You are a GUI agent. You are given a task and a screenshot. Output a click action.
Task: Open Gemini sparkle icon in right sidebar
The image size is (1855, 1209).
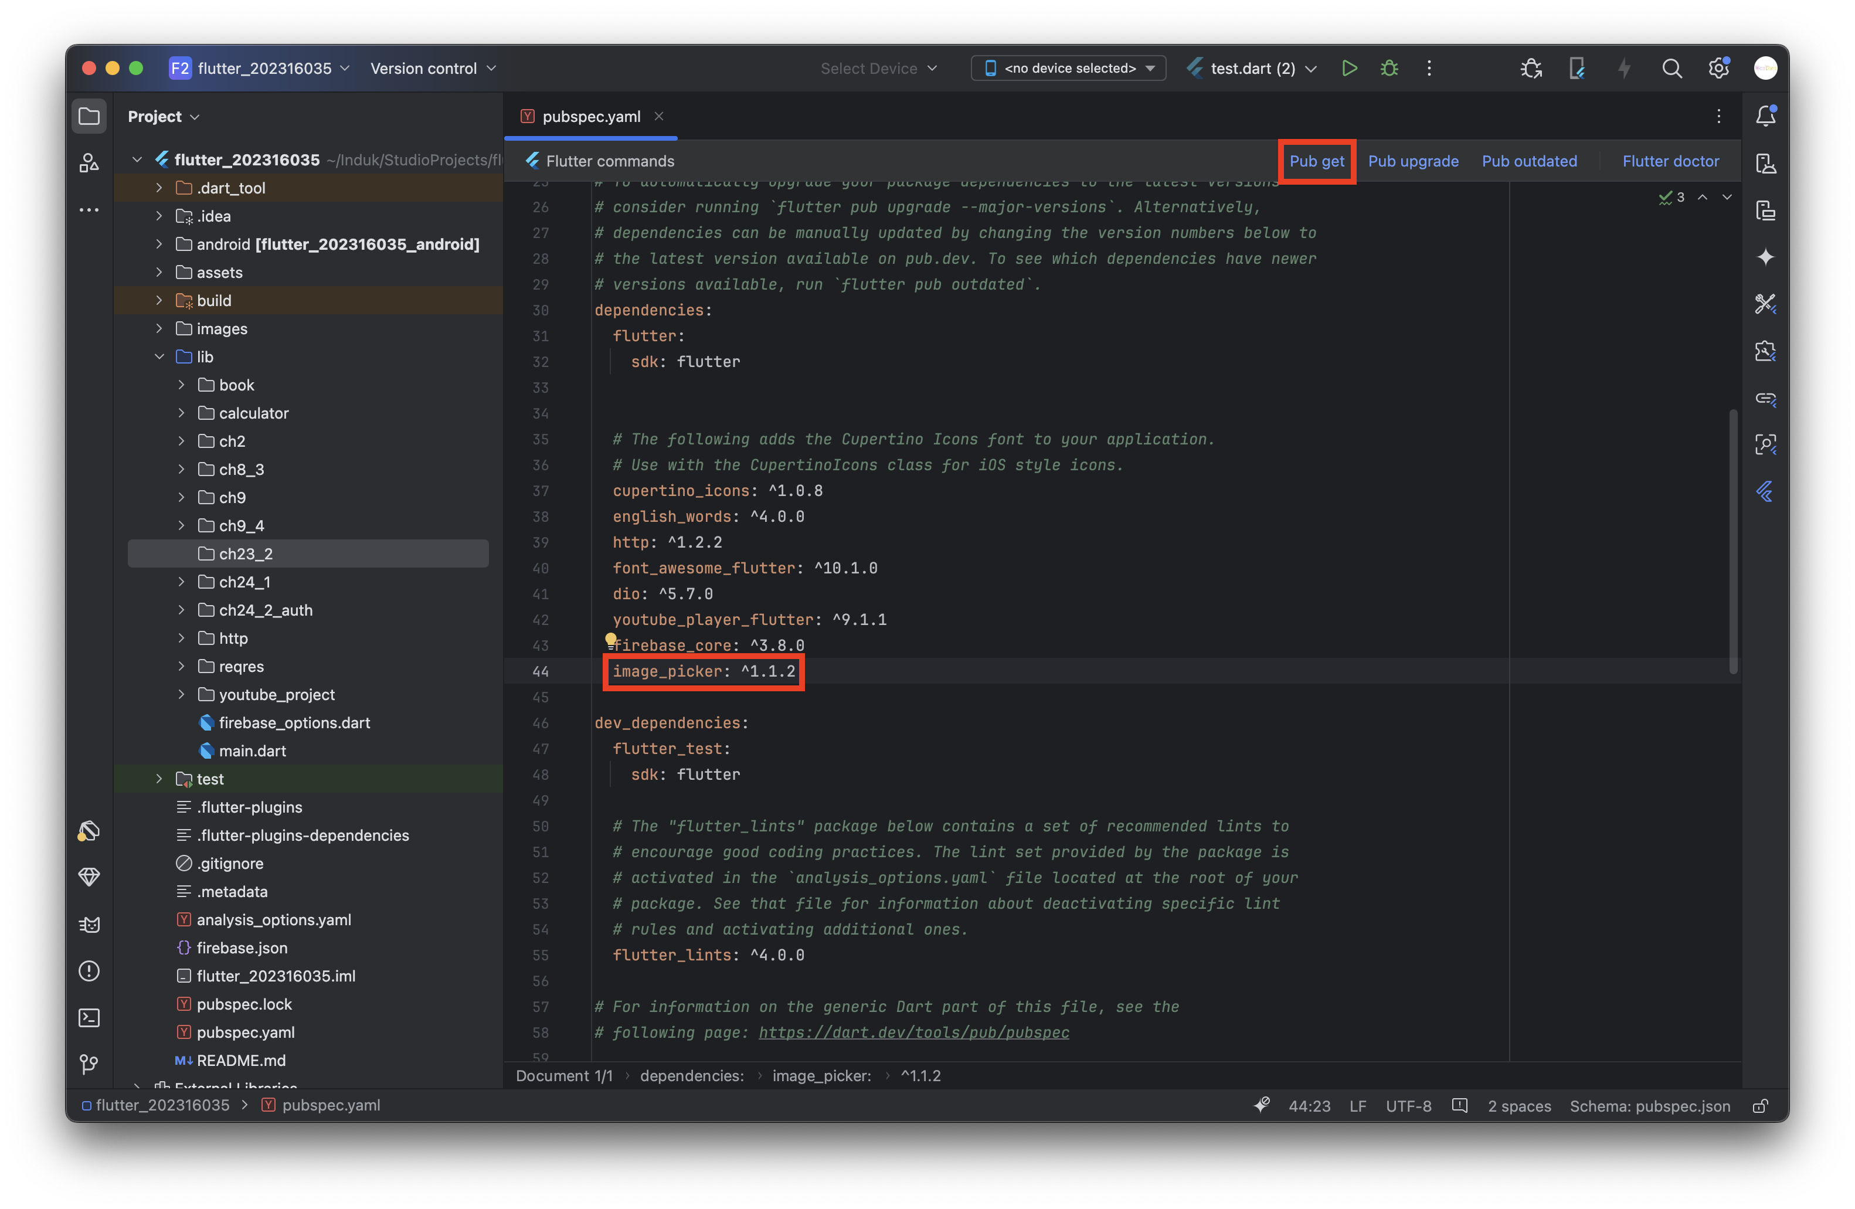1765,257
